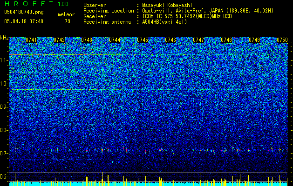Viewport: 293px width, 186px height.
Task: Select the observer name Masayuki Kobayashi
Action: [167, 5]
